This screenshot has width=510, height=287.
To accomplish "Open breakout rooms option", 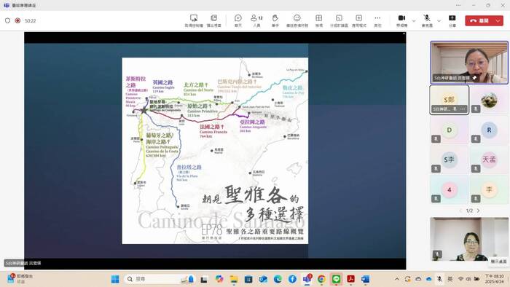I will (339, 20).
